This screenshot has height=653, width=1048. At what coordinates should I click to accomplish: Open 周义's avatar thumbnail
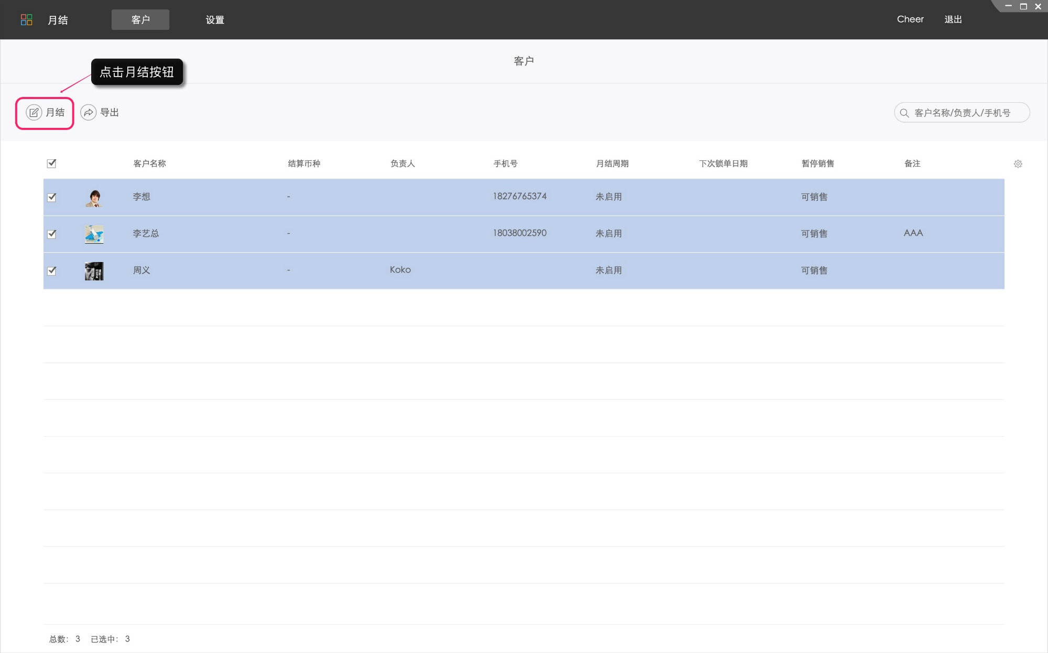tap(94, 271)
